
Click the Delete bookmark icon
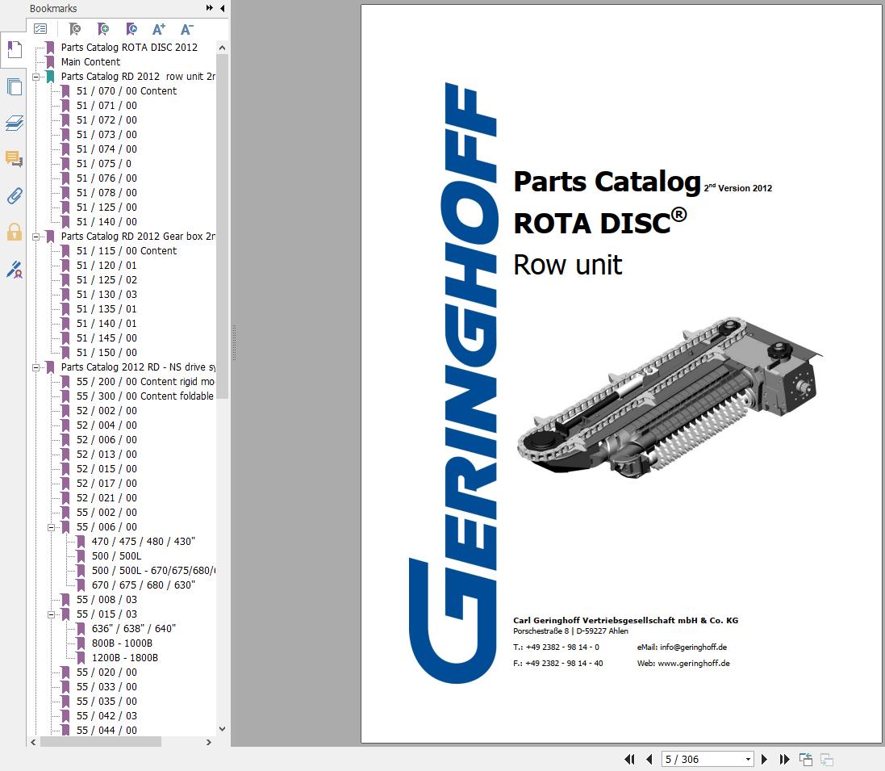pyautogui.click(x=73, y=28)
